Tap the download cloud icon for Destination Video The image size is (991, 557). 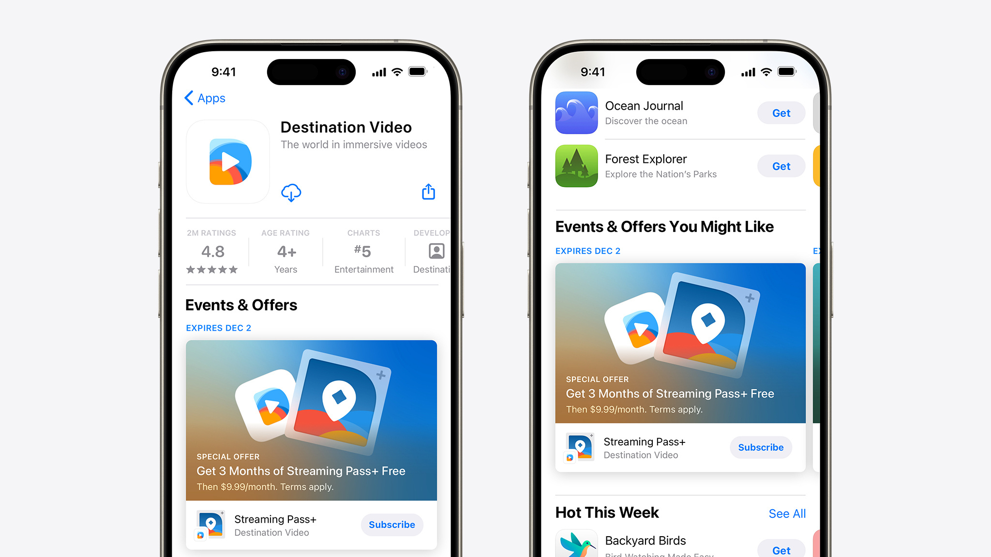tap(291, 192)
